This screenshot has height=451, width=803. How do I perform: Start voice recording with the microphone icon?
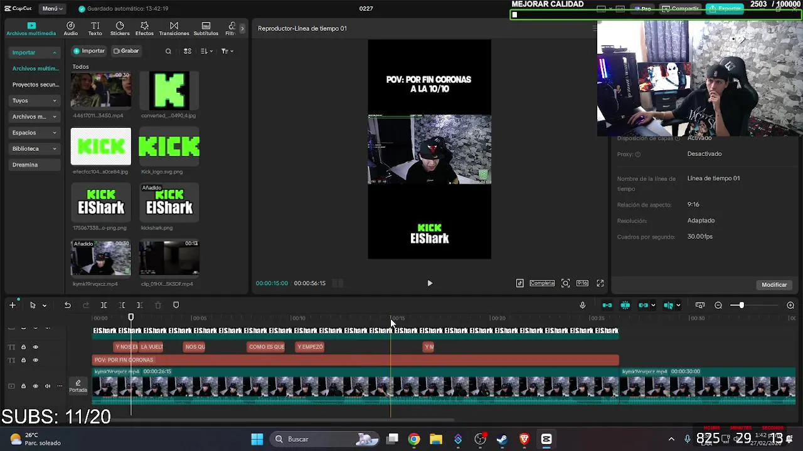tap(582, 305)
